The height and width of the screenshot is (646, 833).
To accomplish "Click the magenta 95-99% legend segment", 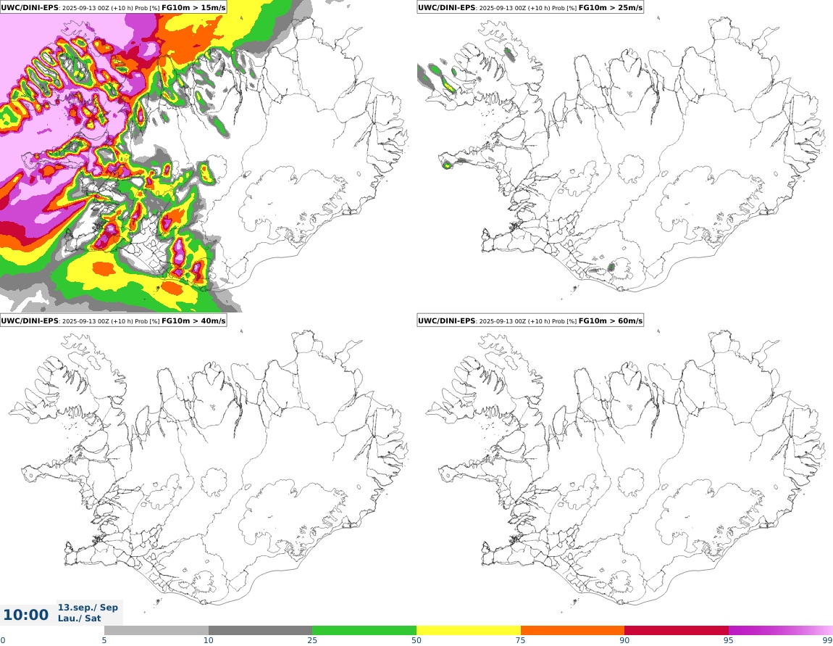I will point(781,631).
